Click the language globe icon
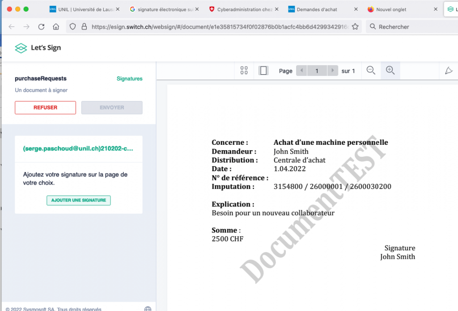This screenshot has height=311, width=458. pyautogui.click(x=148, y=309)
